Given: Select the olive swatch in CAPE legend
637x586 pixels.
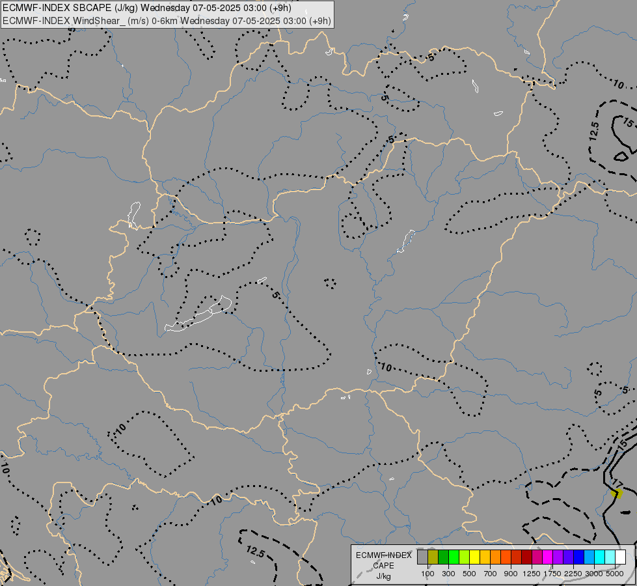Looking at the screenshot, I should point(433,557).
